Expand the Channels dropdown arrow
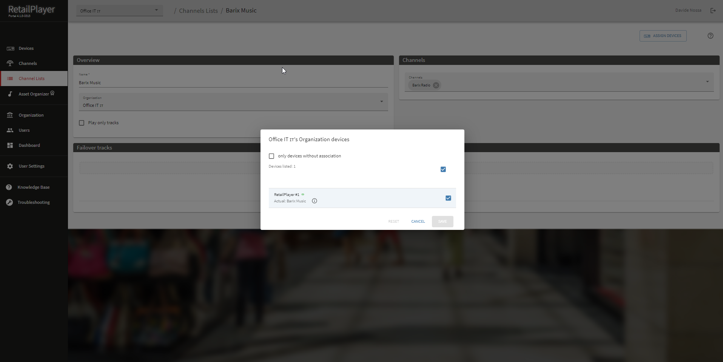723x362 pixels. [707, 82]
